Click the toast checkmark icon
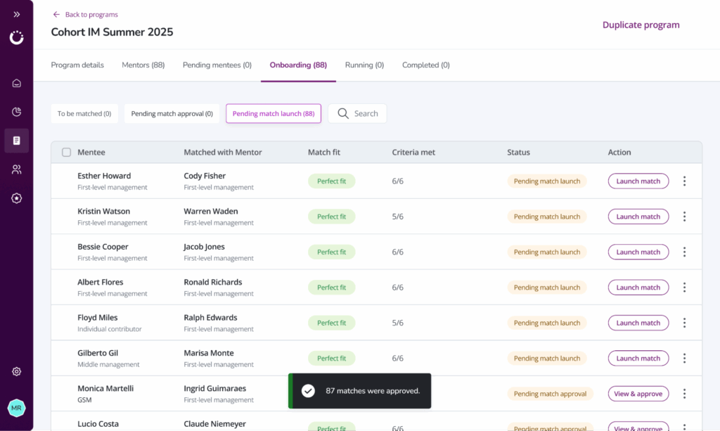The width and height of the screenshot is (720, 431). click(308, 391)
